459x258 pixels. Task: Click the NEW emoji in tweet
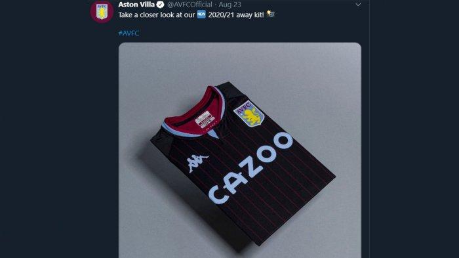click(x=201, y=14)
